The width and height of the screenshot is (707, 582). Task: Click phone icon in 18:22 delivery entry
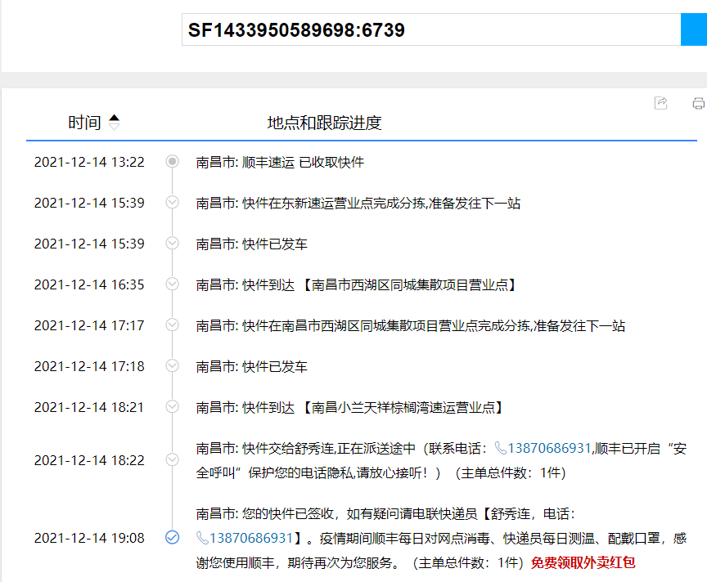[x=501, y=448]
